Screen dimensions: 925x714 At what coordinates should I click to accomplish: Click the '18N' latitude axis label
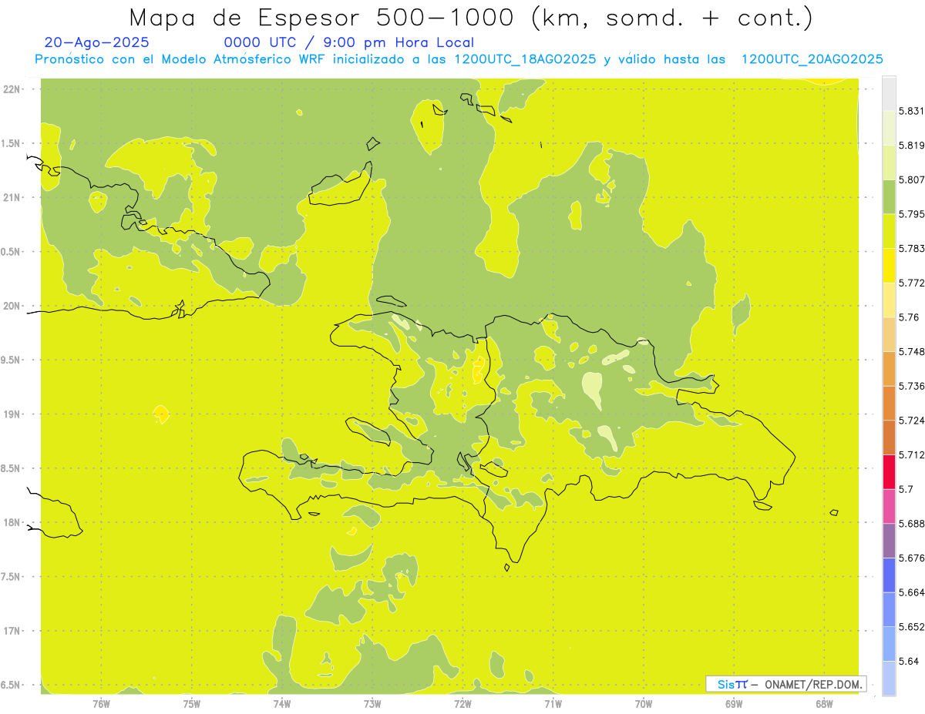pyautogui.click(x=11, y=523)
